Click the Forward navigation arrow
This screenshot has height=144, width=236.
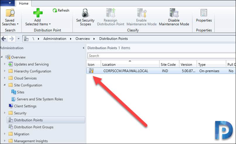(12, 39)
